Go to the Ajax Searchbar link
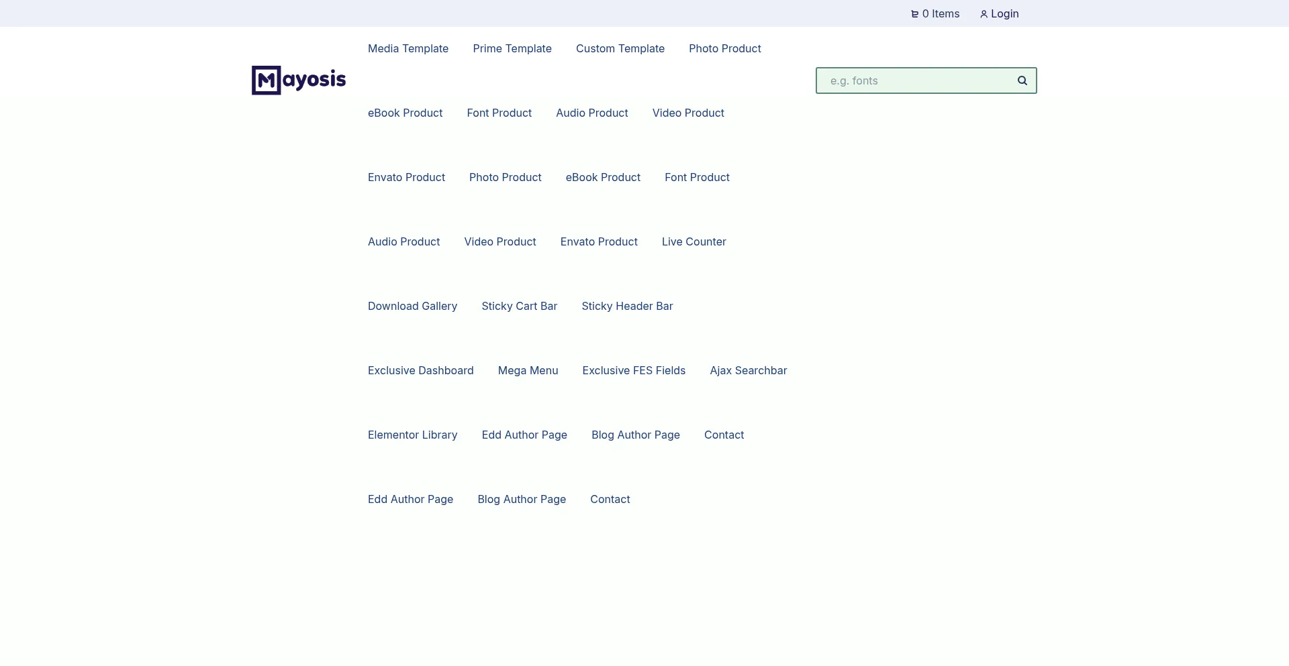Image resolution: width=1289 pixels, height=666 pixels. coord(748,370)
